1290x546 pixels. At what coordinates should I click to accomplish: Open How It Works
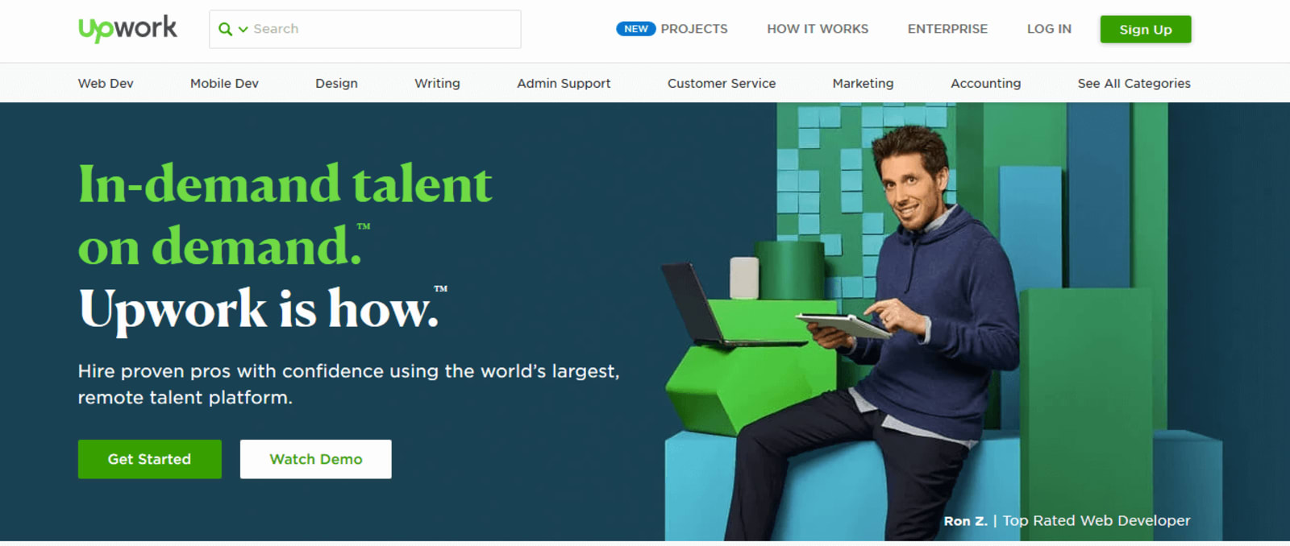(818, 29)
